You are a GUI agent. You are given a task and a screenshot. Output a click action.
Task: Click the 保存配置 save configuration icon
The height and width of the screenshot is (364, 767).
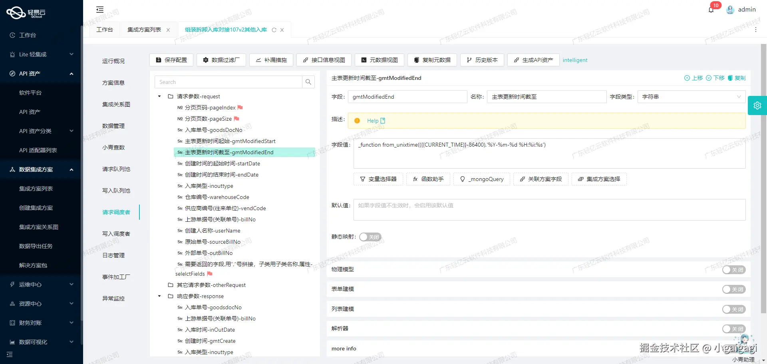pos(159,60)
